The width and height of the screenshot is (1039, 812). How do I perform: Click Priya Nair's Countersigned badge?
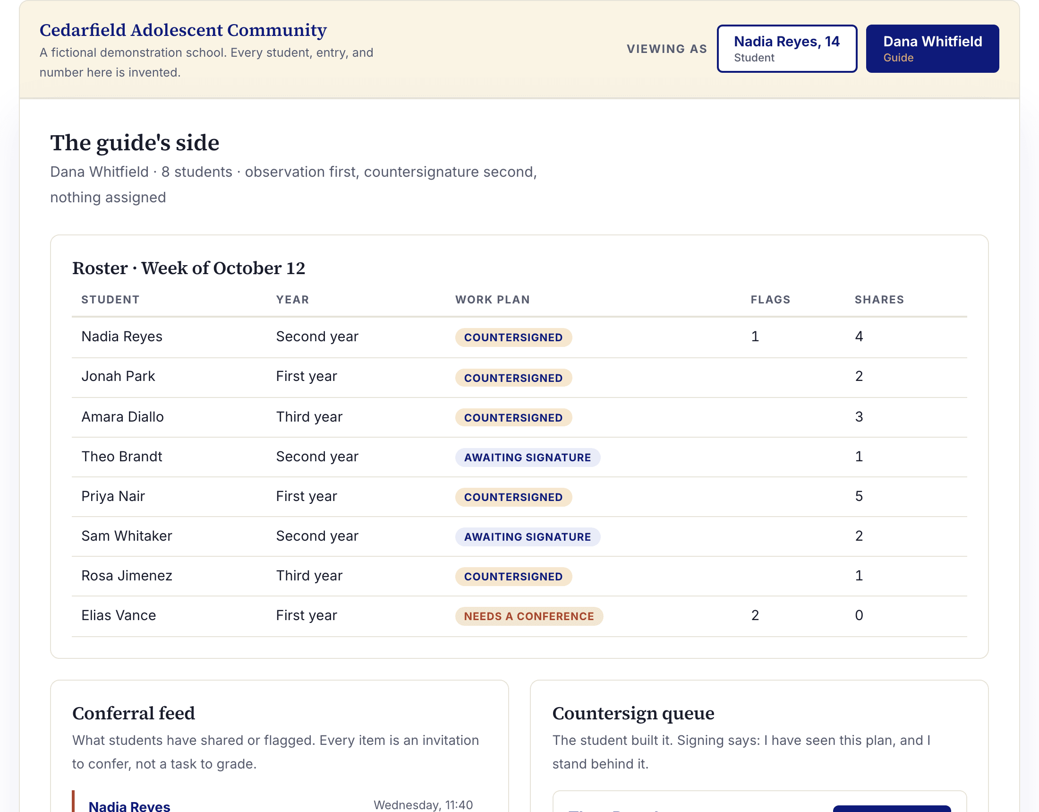(x=513, y=497)
